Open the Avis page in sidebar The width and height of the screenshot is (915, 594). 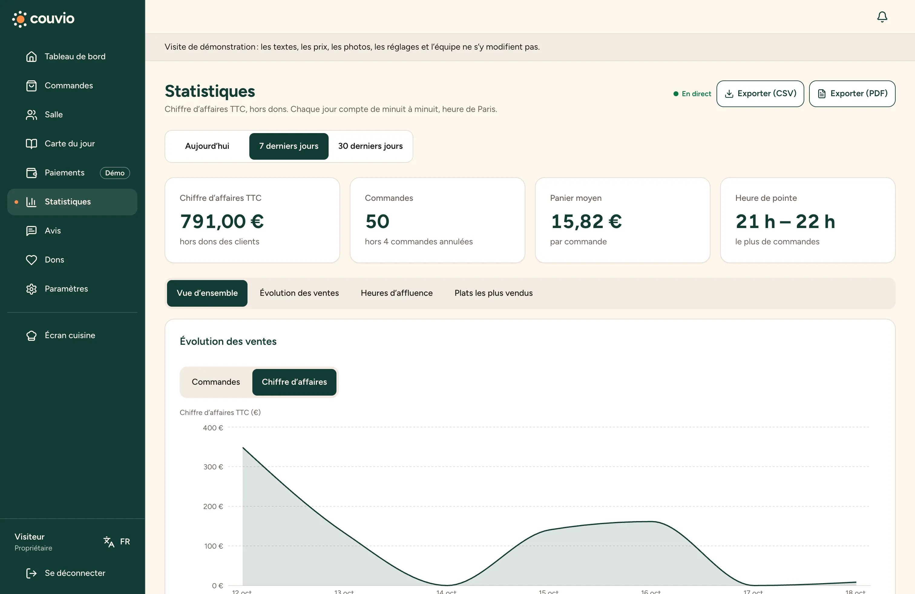[x=72, y=230]
